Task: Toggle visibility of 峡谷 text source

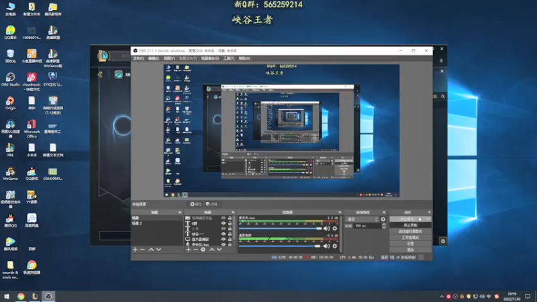Action: 224,234
